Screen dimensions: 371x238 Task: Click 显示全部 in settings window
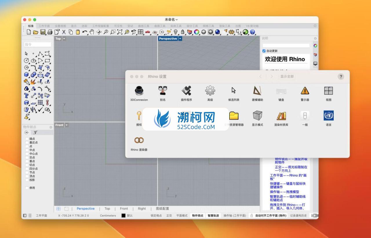click(x=287, y=77)
